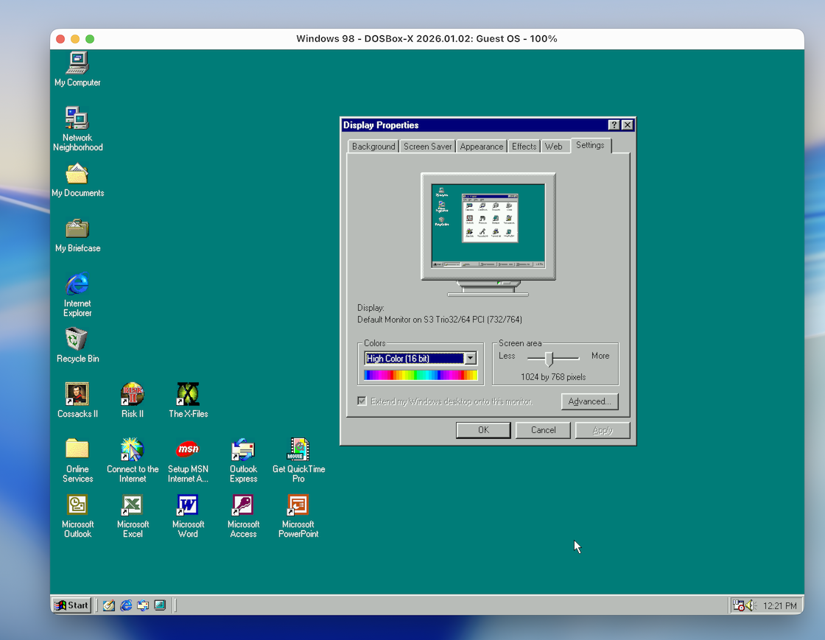Launch Outlook Express from Quick Launch bar
This screenshot has height=640, width=825.
pyautogui.click(x=143, y=605)
